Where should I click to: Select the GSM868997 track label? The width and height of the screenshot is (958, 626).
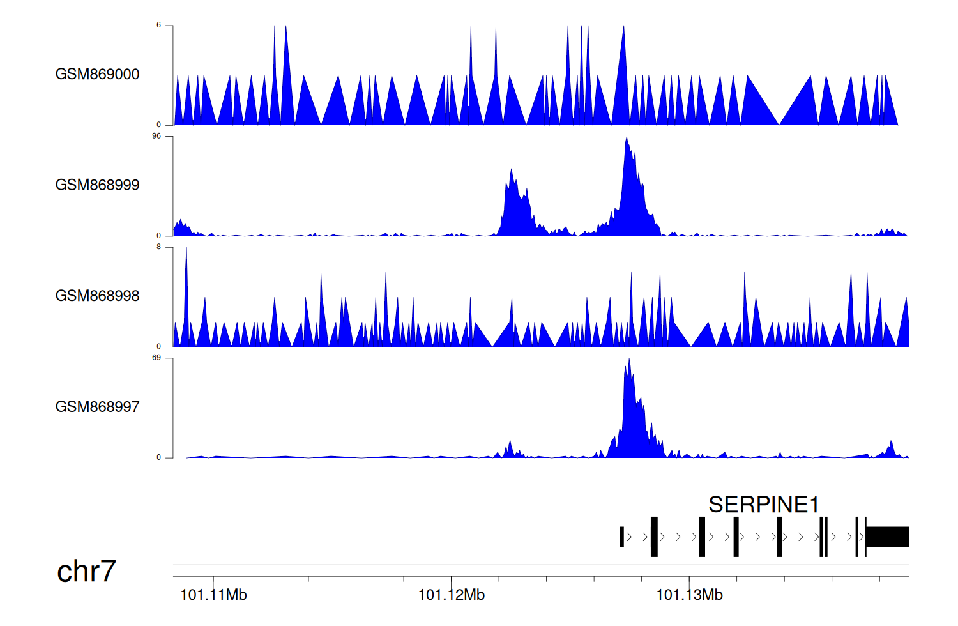pos(97,407)
